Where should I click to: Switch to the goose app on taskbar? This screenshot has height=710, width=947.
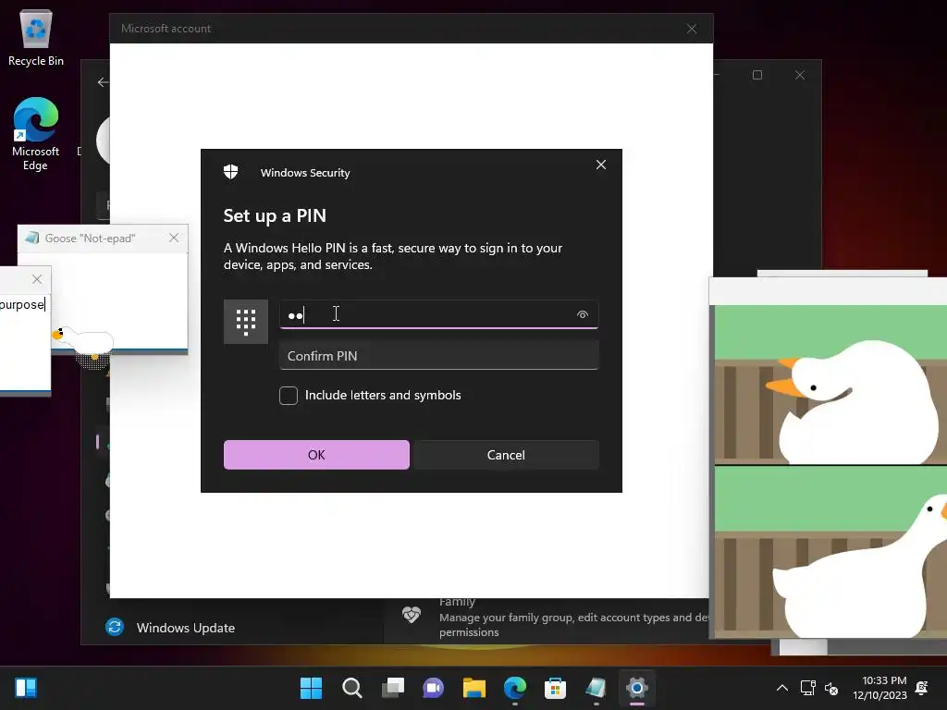596,688
